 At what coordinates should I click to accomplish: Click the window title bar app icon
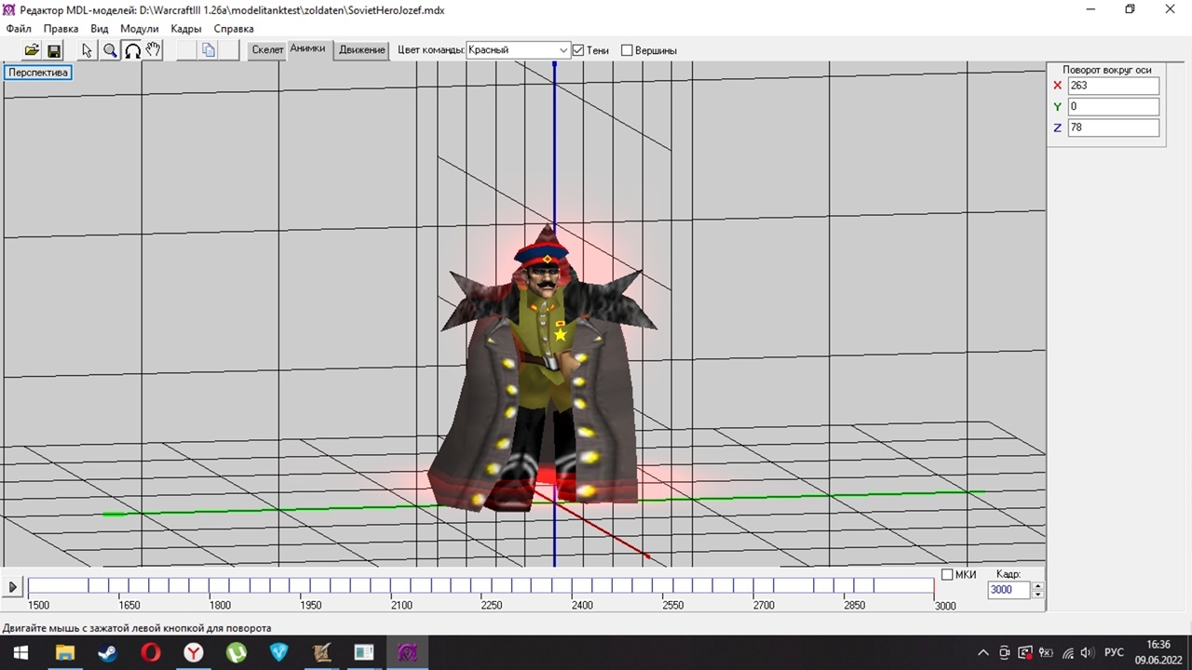click(x=9, y=9)
